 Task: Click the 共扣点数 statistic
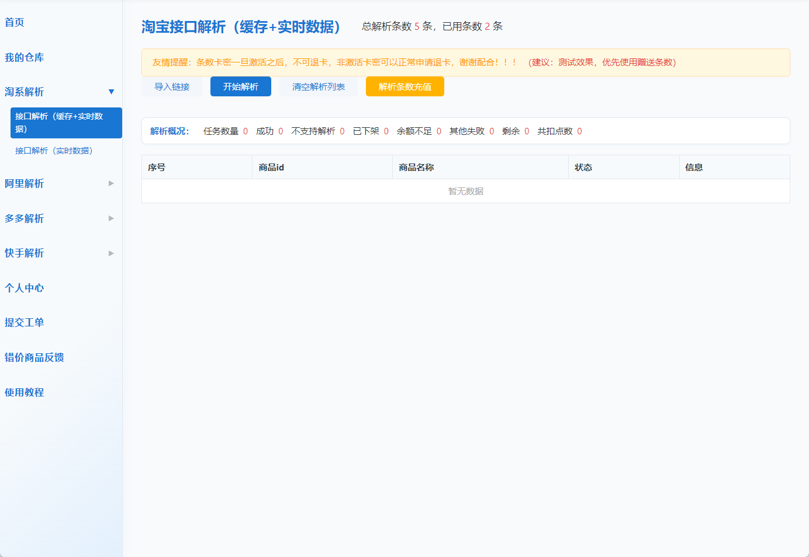pos(560,131)
